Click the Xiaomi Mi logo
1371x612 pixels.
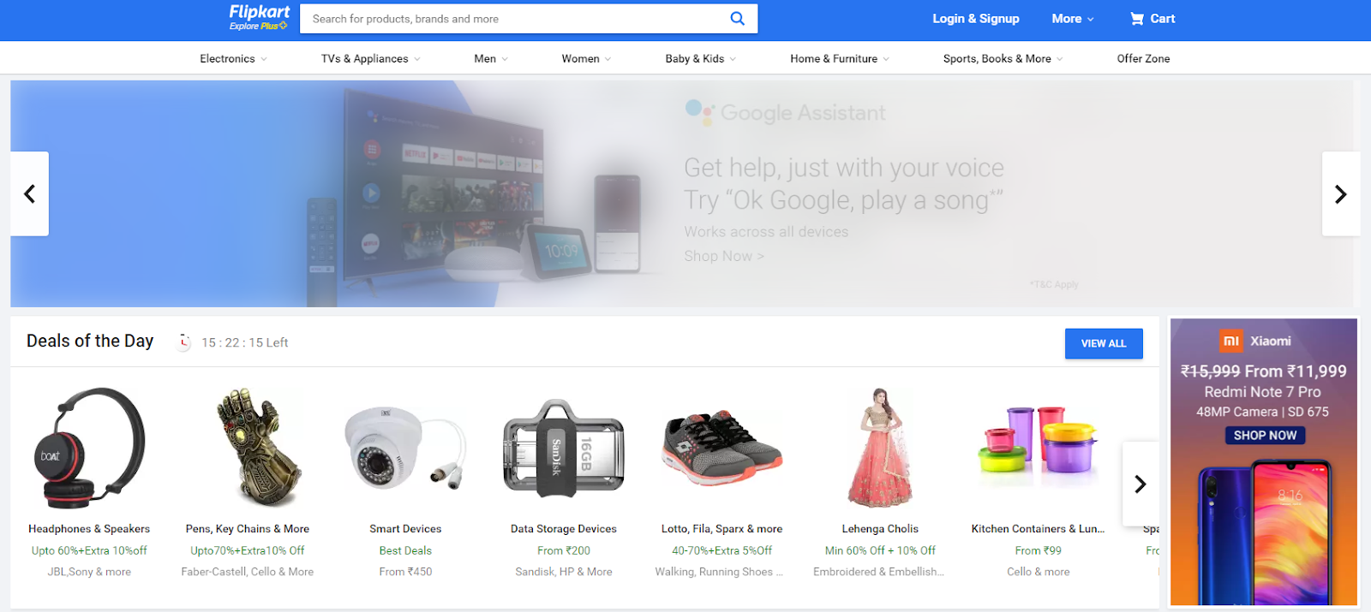pos(1231,341)
